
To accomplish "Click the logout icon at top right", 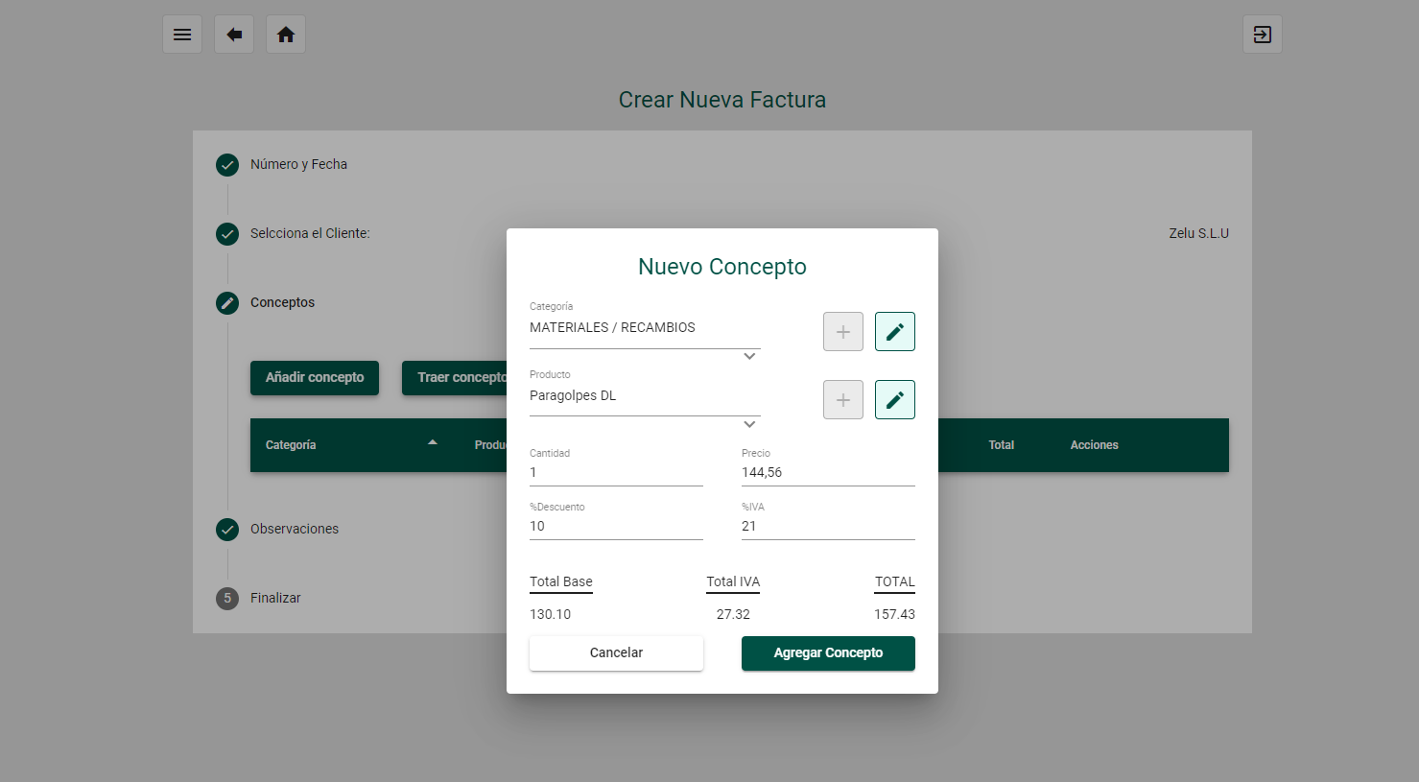I will point(1262,35).
